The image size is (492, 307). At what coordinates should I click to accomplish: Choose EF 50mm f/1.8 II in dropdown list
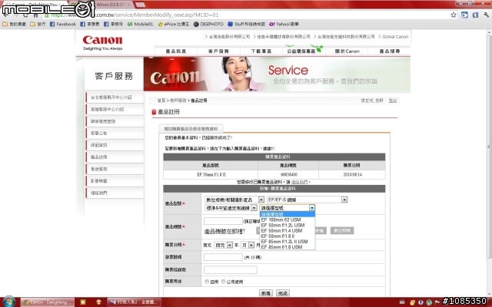(x=287, y=236)
